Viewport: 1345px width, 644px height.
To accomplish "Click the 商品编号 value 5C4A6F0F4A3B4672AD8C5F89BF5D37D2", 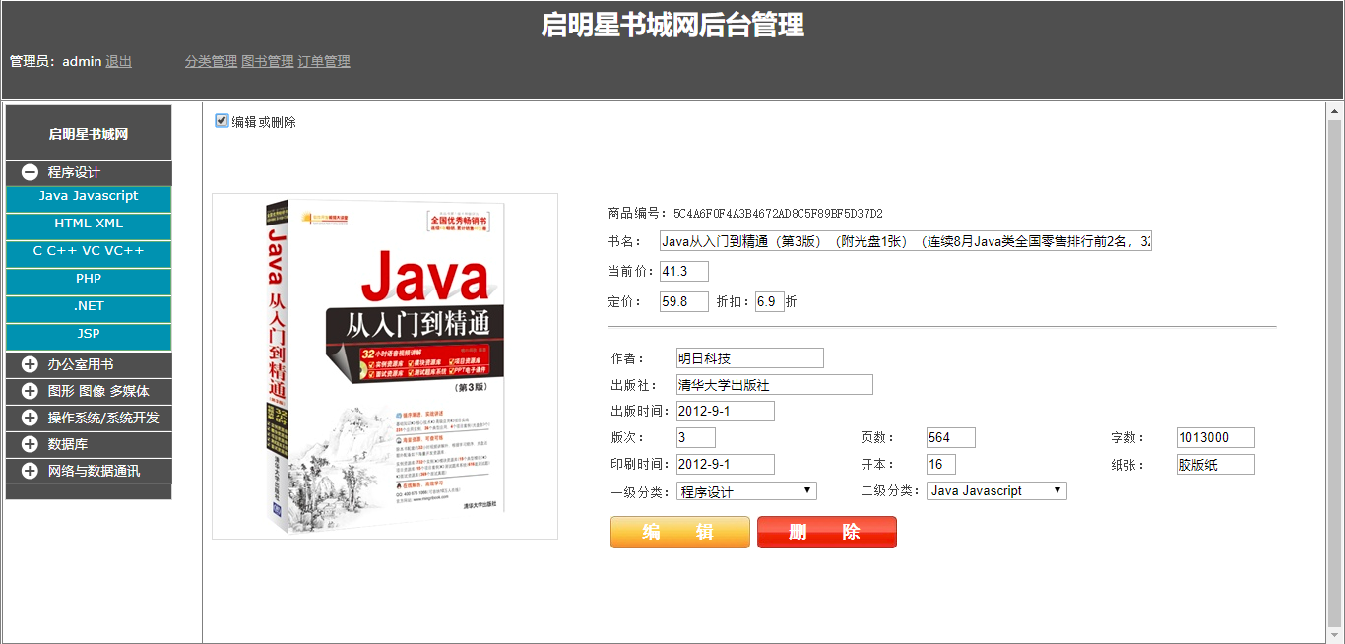I will [778, 214].
